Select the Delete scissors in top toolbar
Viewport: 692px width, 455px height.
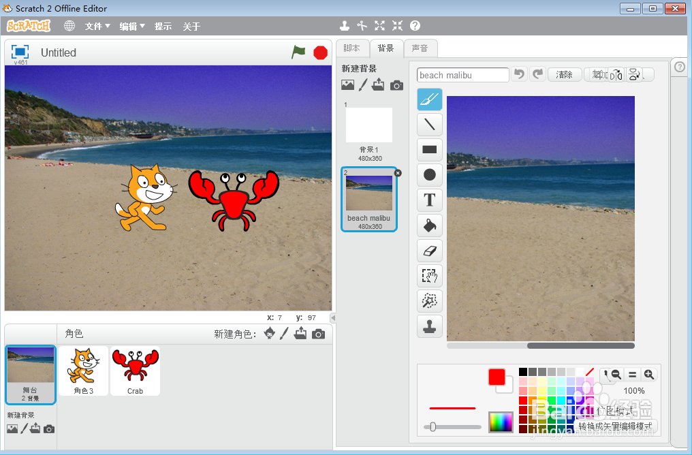[362, 26]
